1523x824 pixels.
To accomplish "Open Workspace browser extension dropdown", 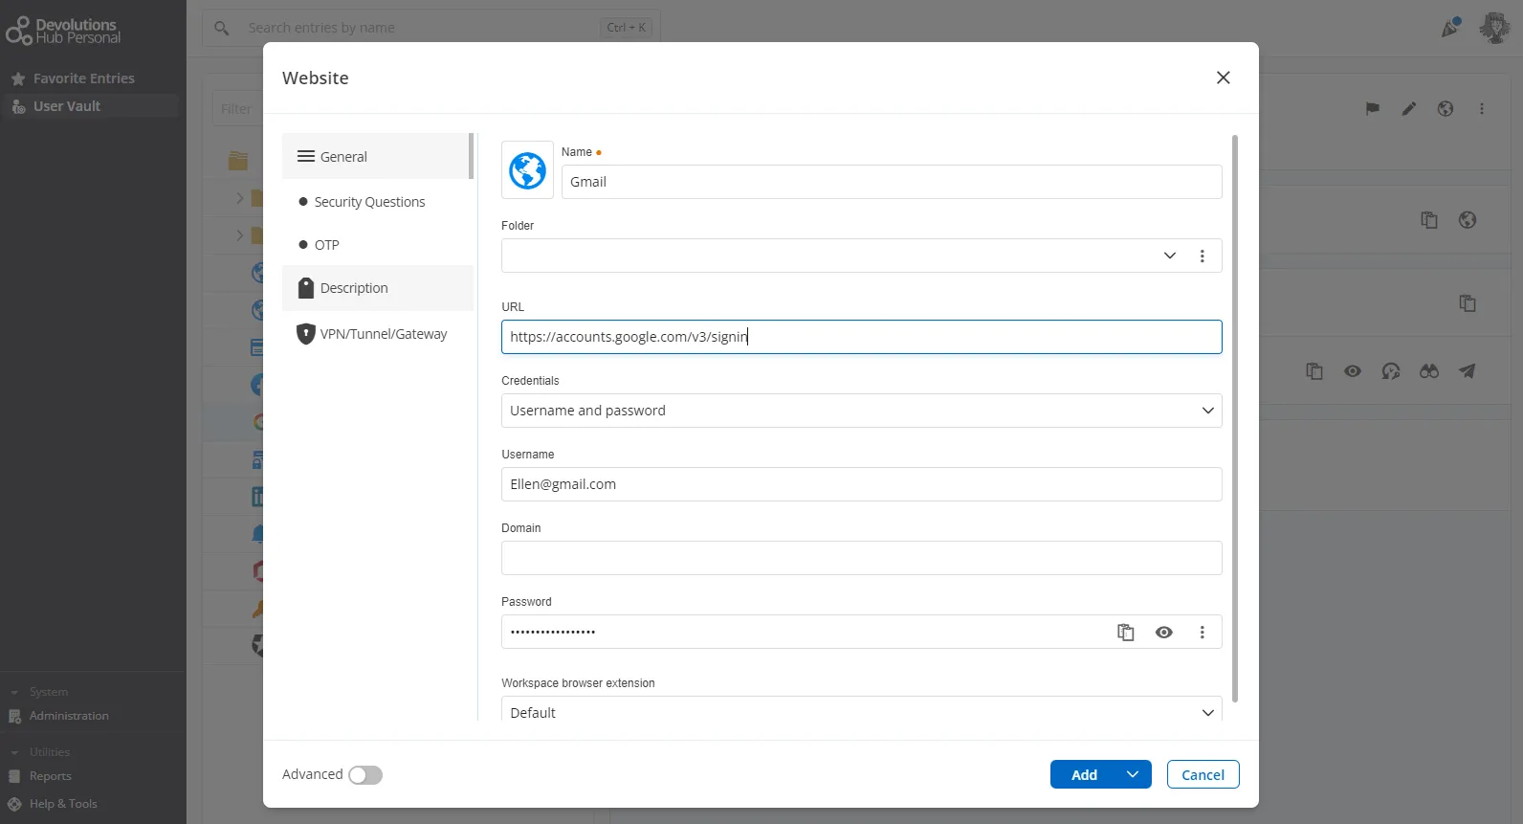I will click(x=861, y=710).
